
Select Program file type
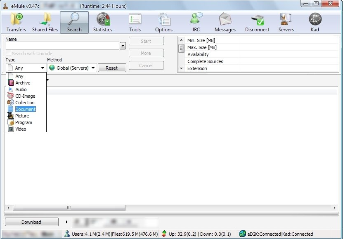coord(26,122)
